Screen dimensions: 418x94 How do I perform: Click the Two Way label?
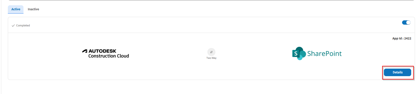pyautogui.click(x=211, y=58)
